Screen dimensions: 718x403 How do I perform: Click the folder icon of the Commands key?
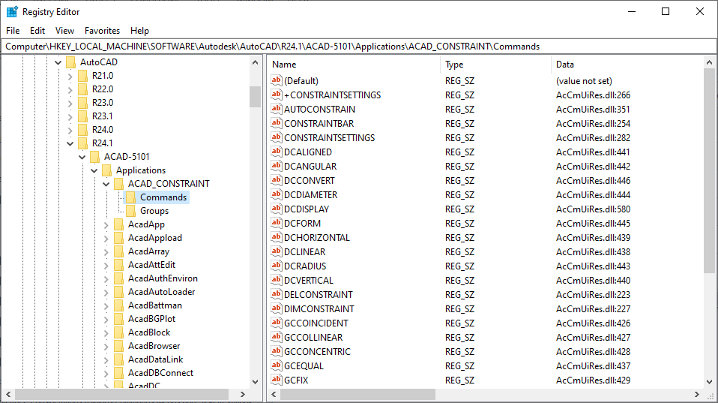130,197
